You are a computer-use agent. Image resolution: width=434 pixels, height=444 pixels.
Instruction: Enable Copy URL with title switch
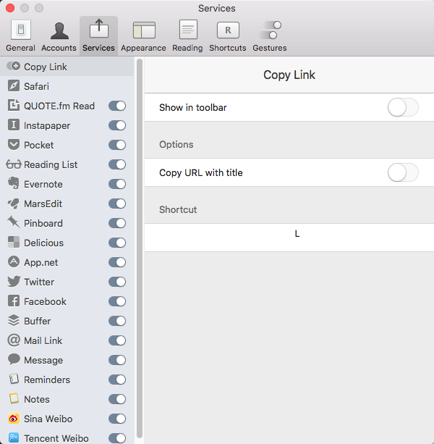point(403,172)
